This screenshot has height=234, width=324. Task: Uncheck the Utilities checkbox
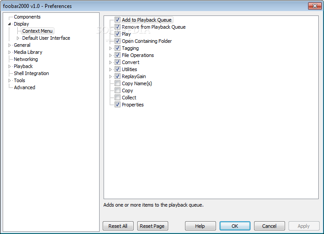117,69
